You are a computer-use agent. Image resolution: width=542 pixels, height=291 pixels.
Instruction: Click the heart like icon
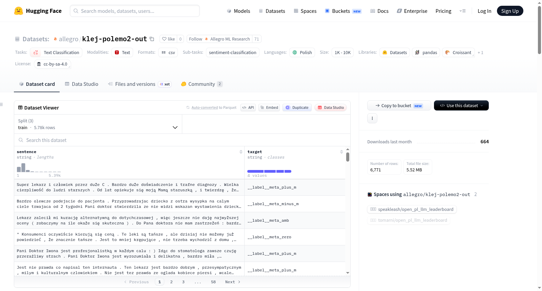[164, 39]
